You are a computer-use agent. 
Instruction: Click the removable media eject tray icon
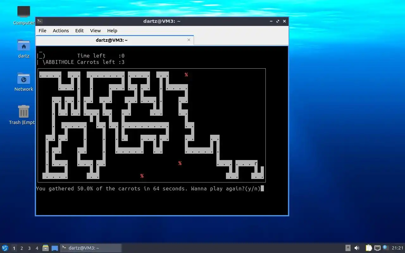[x=348, y=248]
